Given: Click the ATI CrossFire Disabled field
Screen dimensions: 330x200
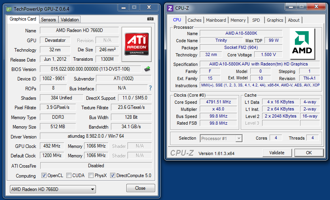Looking at the screenshot, I should tap(96, 166).
